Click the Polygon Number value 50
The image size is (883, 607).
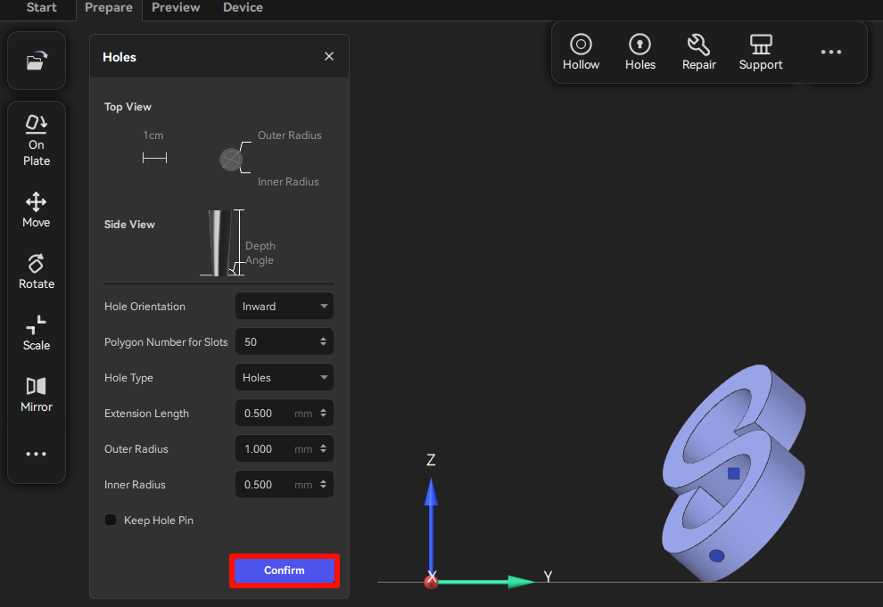[x=251, y=342]
